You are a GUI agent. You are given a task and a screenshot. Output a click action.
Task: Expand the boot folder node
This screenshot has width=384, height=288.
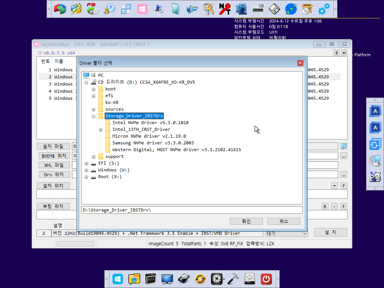click(93, 89)
